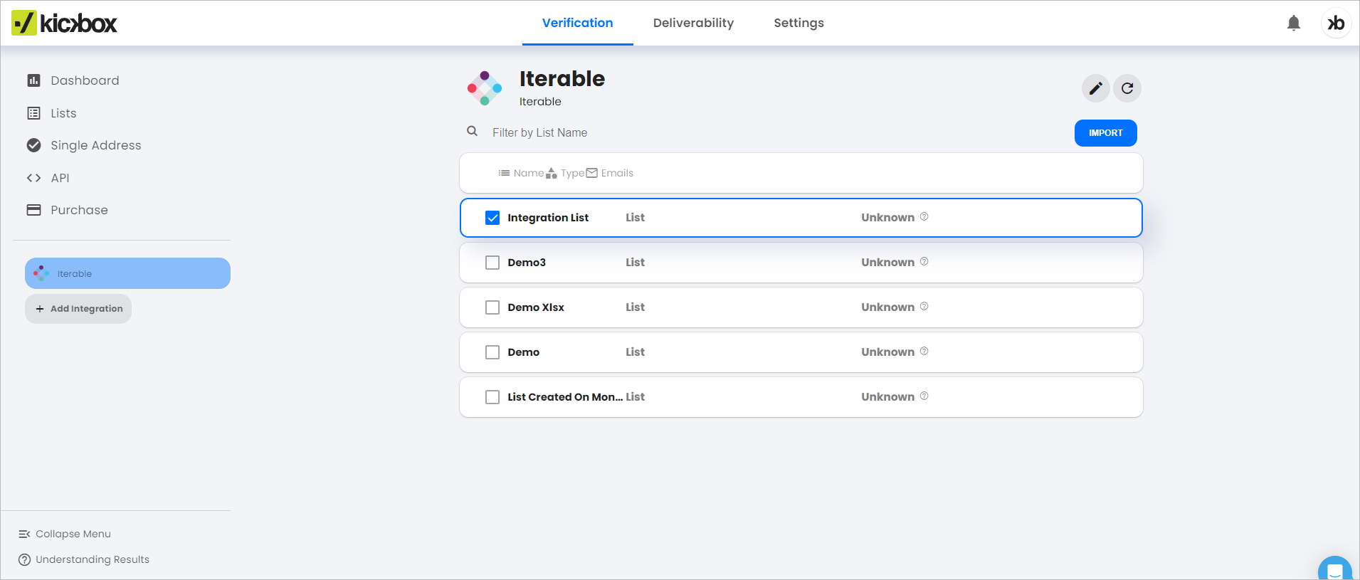Image resolution: width=1360 pixels, height=580 pixels.
Task: Click the Lists sidebar icon
Action: tap(33, 113)
